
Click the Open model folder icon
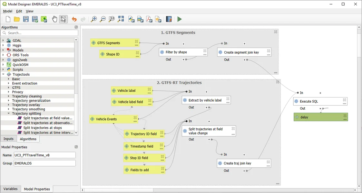(17, 19)
